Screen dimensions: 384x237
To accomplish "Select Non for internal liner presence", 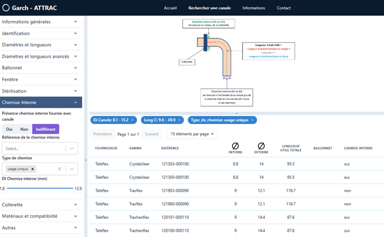I will point(24,129).
